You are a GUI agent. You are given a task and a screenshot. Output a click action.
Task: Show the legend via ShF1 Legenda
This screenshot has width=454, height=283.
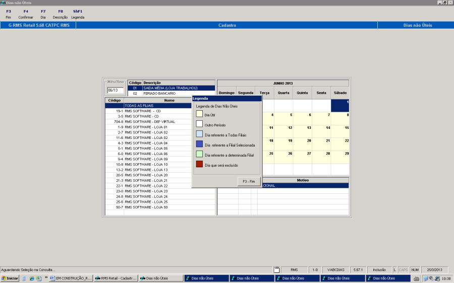tap(78, 14)
